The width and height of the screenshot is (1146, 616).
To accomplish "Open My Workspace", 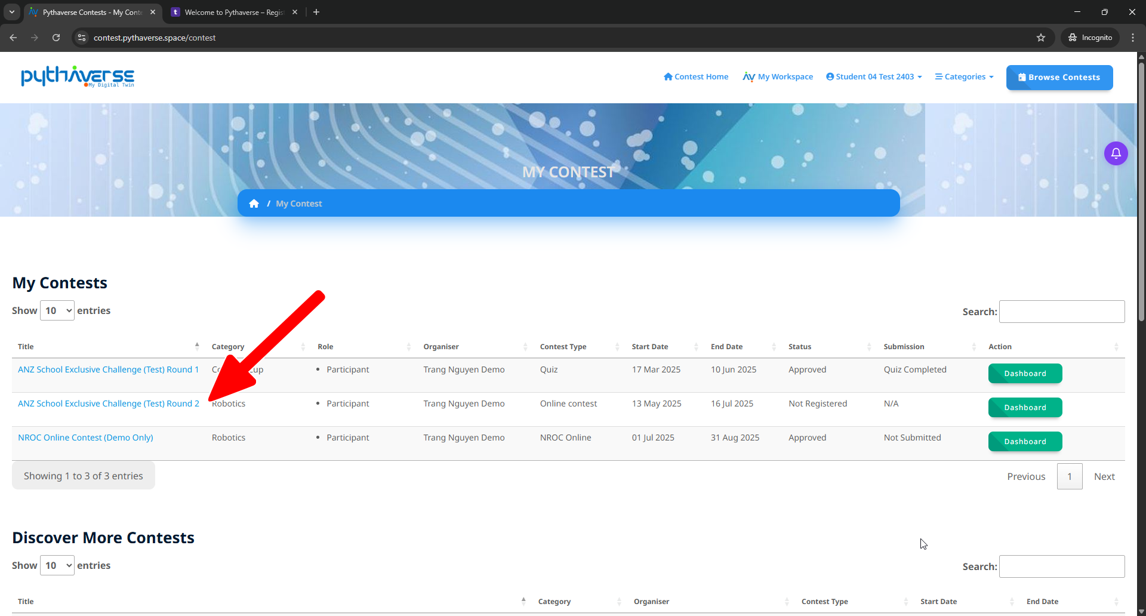I will pos(778,76).
